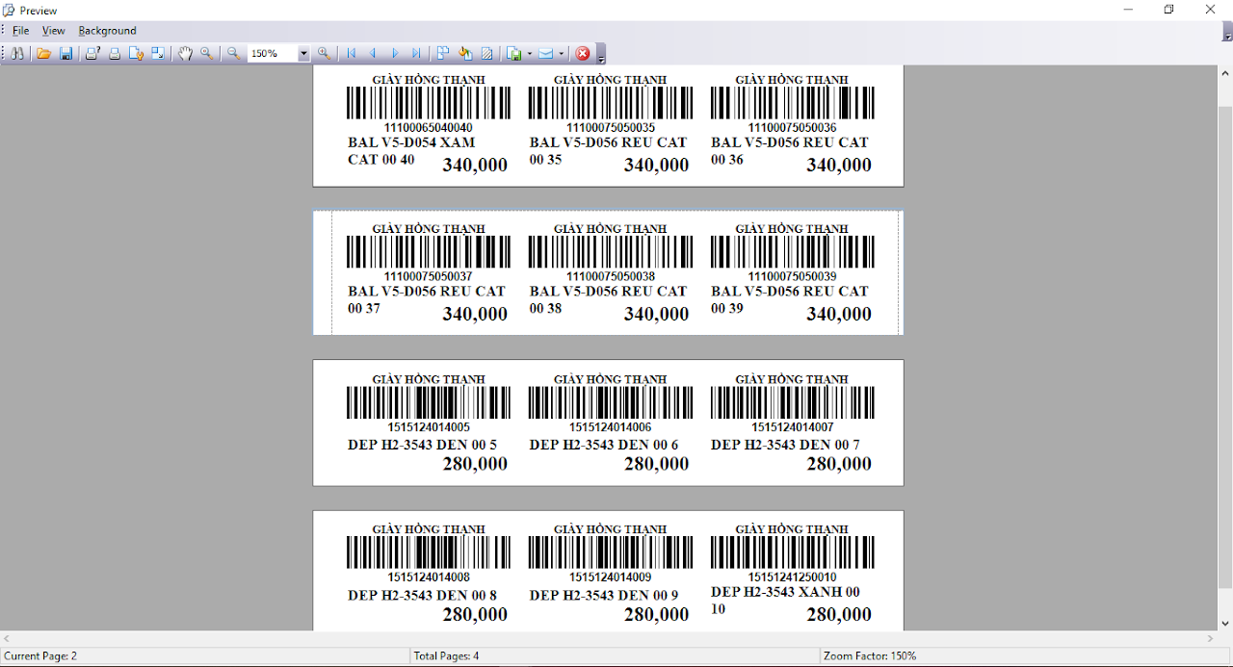This screenshot has height=667, width=1233.
Task: Open the Print dialog icon
Action: coord(92,54)
